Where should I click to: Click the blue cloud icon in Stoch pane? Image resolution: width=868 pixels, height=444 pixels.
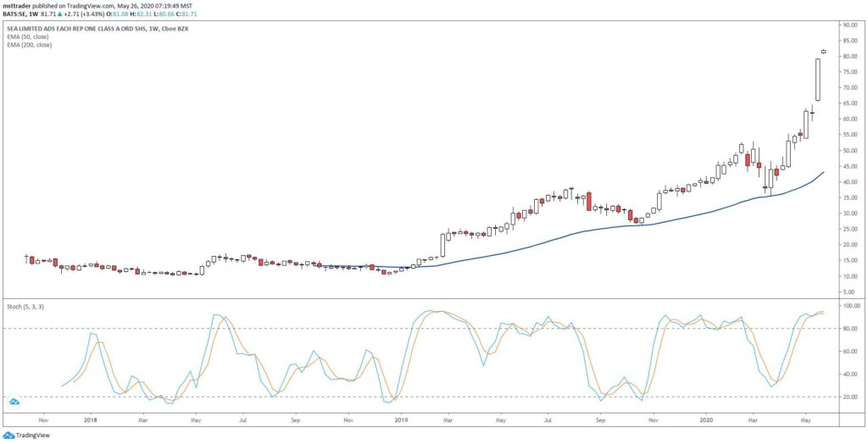(x=14, y=402)
